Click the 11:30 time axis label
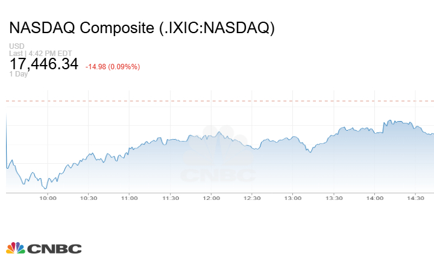This screenshot has width=434, height=271. click(x=171, y=198)
